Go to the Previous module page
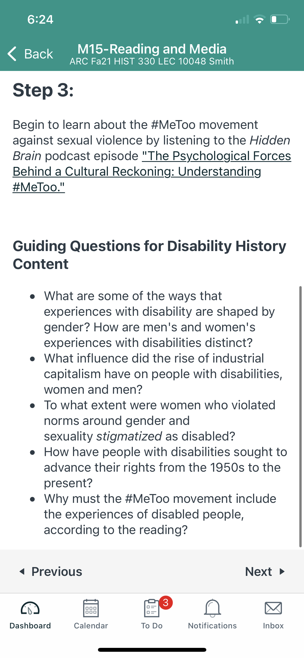The height and width of the screenshot is (658, 304). click(x=51, y=571)
